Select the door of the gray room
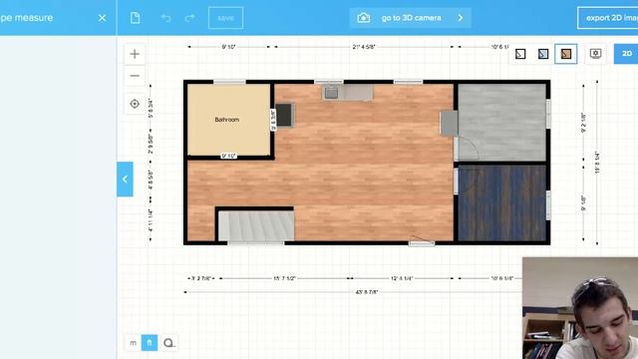638x359 pixels. (x=467, y=149)
